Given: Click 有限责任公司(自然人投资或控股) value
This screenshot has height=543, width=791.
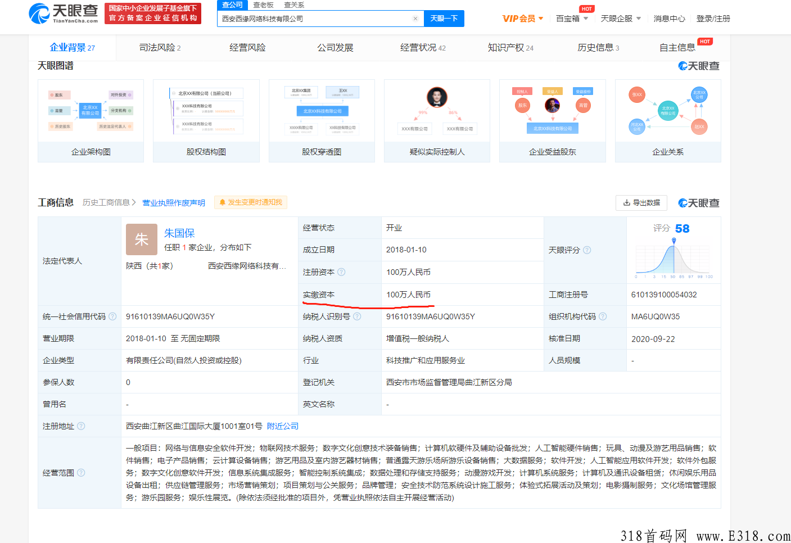Looking at the screenshot, I should coord(184,360).
